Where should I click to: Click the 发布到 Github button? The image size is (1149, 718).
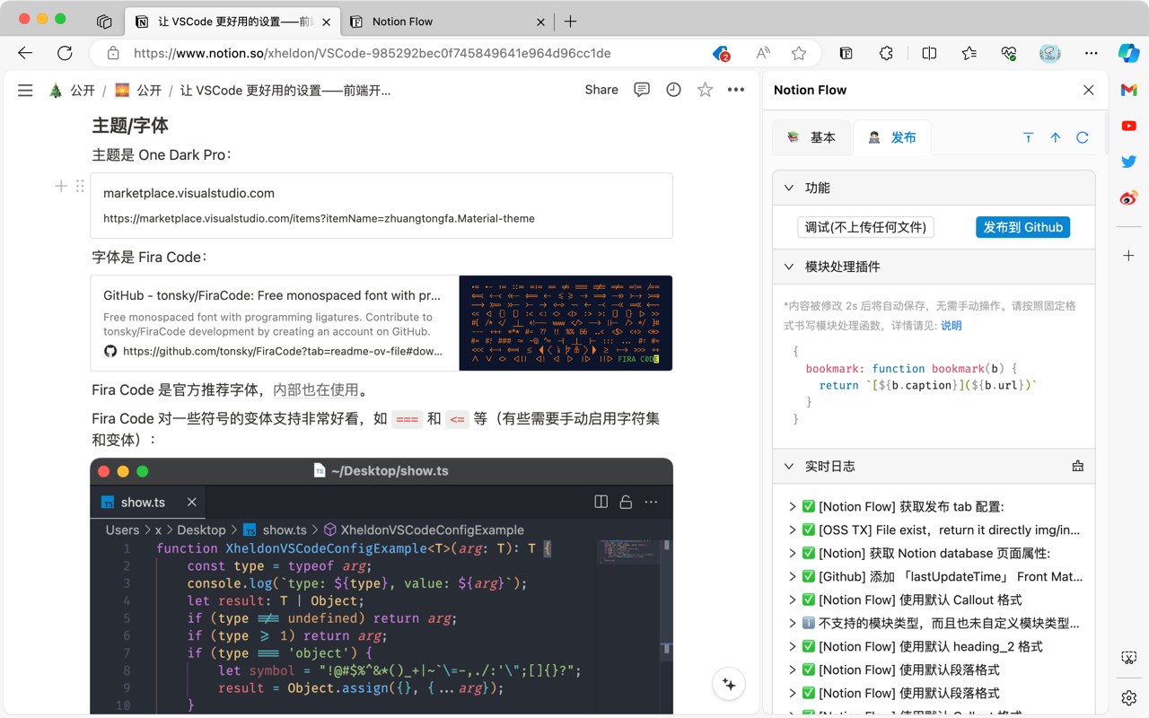(x=1022, y=227)
